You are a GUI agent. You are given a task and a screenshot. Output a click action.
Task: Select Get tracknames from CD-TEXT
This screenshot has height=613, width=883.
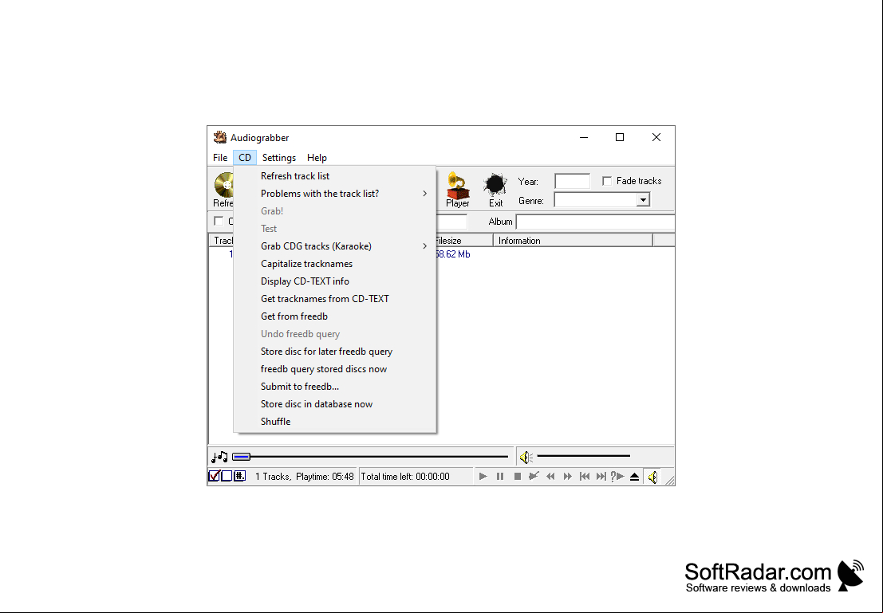click(x=334, y=299)
